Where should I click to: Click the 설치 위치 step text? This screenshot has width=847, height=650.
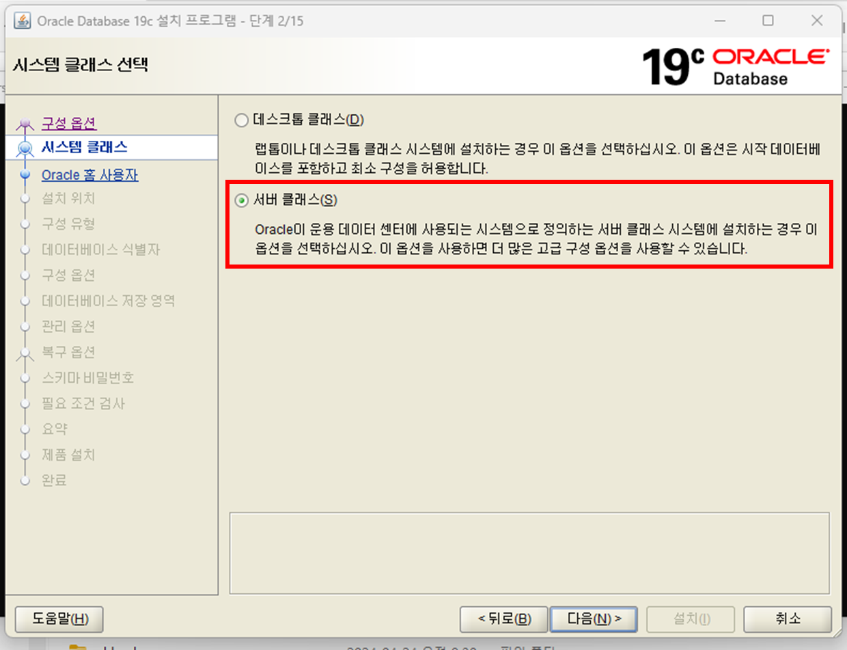pyautogui.click(x=68, y=199)
